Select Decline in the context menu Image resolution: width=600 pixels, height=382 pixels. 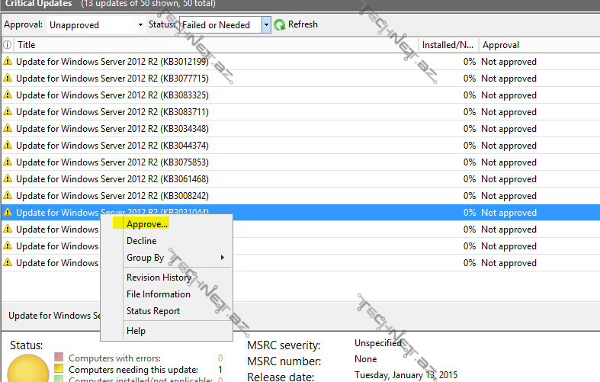(x=141, y=241)
